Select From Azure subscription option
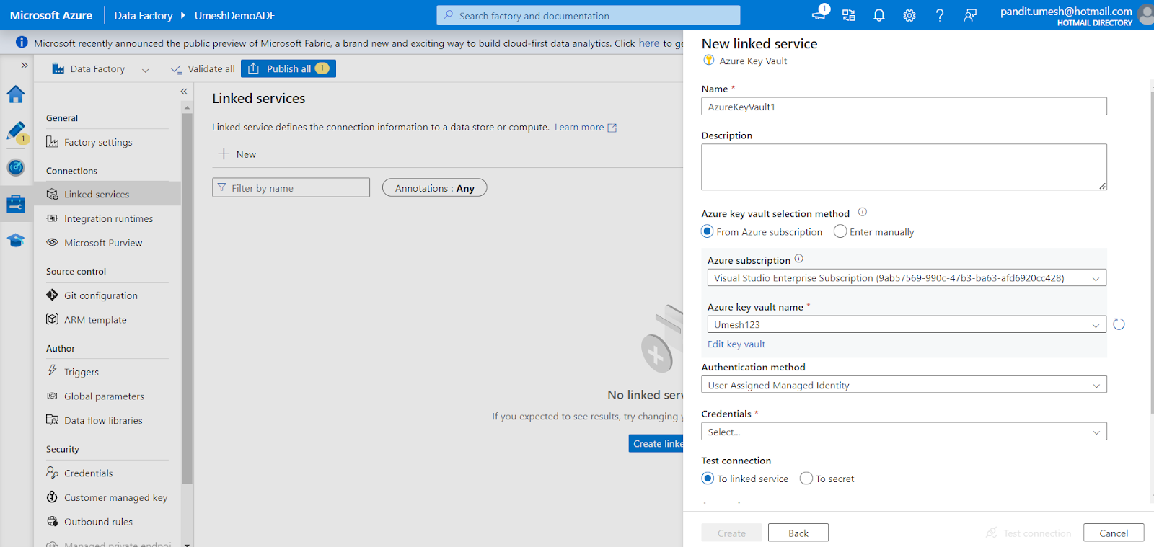The height and width of the screenshot is (547, 1154). tap(708, 231)
